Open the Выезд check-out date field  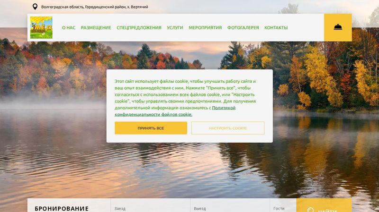point(230,206)
